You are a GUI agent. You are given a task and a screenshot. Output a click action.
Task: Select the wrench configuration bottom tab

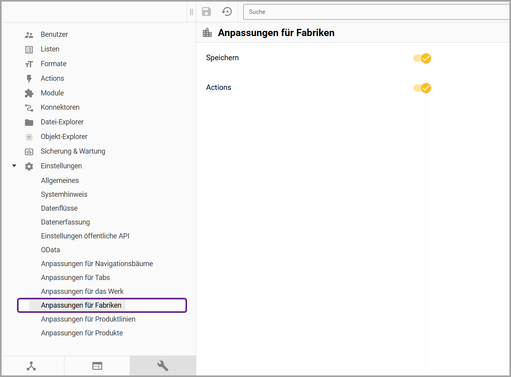point(163,366)
